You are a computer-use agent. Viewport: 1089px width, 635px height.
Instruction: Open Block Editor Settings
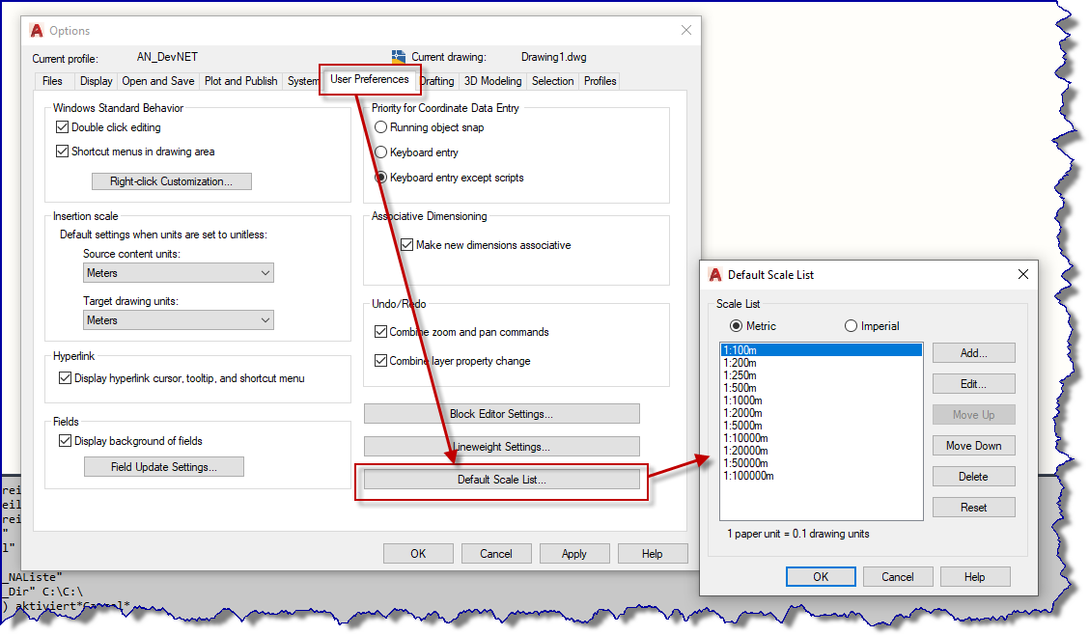tap(502, 413)
